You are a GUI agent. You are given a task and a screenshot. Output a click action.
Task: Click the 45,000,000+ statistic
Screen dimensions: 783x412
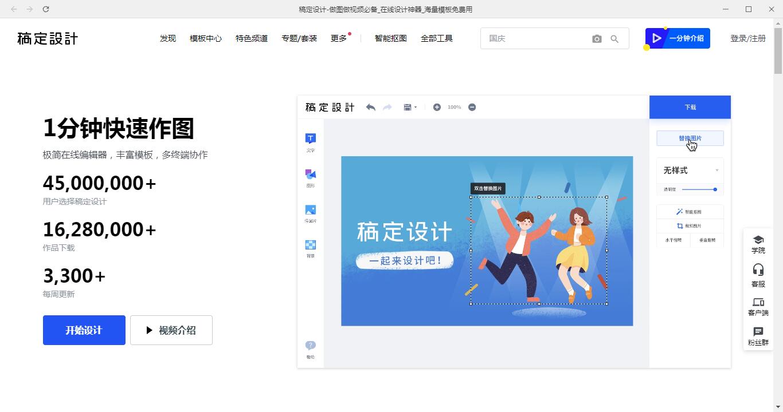click(x=100, y=183)
